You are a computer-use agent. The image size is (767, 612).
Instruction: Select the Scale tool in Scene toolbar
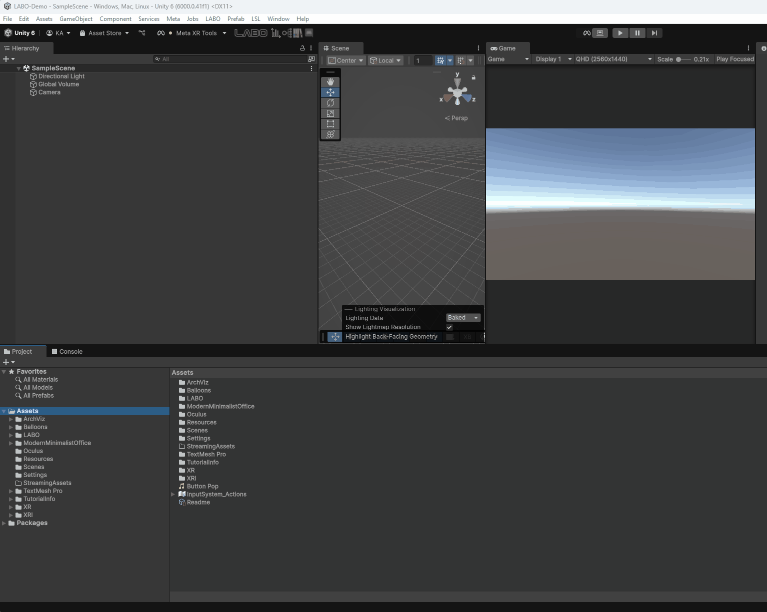(330, 113)
